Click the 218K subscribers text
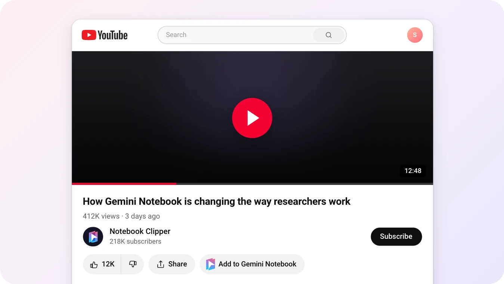 (x=136, y=241)
